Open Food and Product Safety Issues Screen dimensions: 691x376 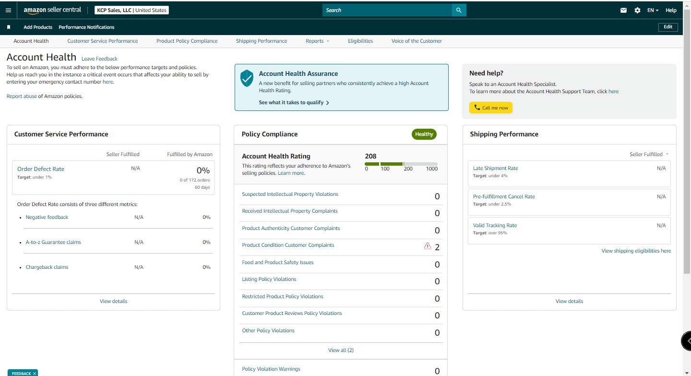click(278, 263)
